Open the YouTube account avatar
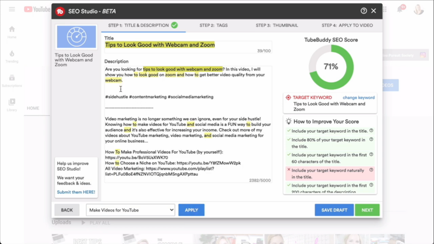This screenshot has width=434, height=244. coord(418,9)
